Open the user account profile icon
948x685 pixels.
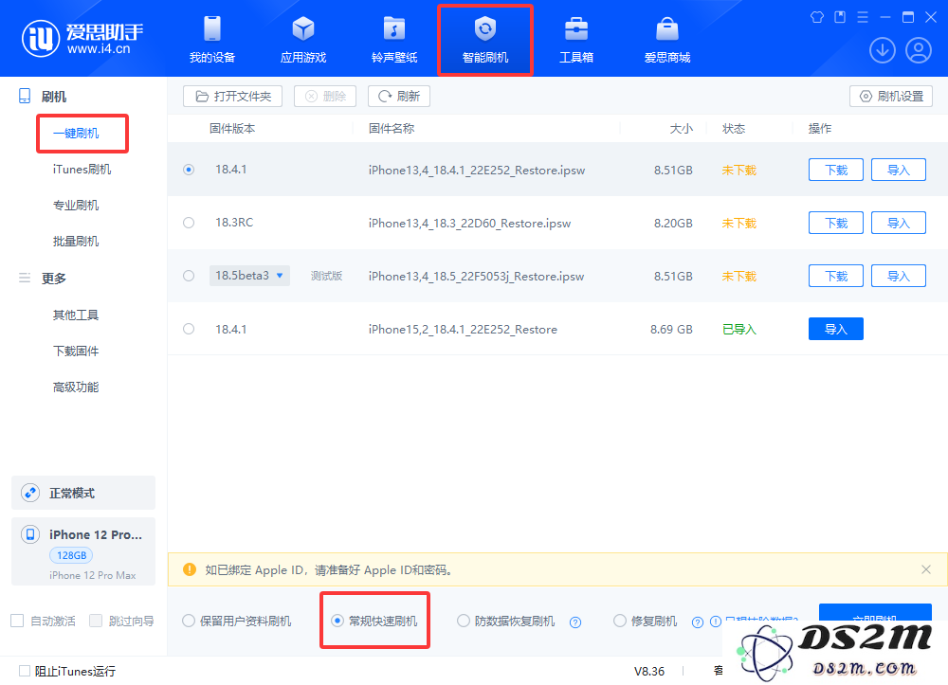(x=919, y=50)
